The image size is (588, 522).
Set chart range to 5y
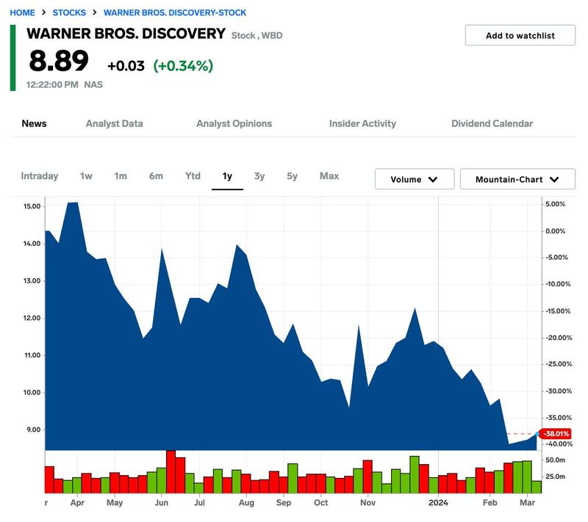(x=292, y=176)
